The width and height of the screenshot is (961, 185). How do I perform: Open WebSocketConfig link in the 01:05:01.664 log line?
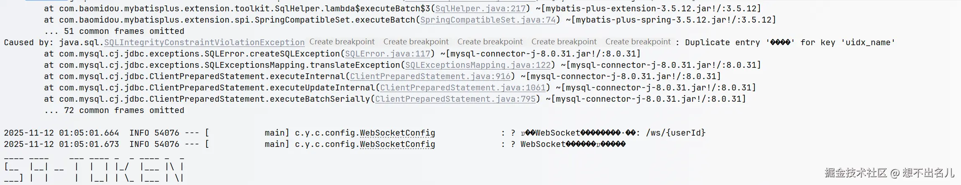tap(397, 133)
